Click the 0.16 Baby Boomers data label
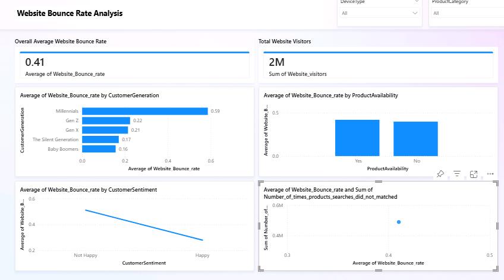The height and width of the screenshot is (280, 504). [x=123, y=149]
